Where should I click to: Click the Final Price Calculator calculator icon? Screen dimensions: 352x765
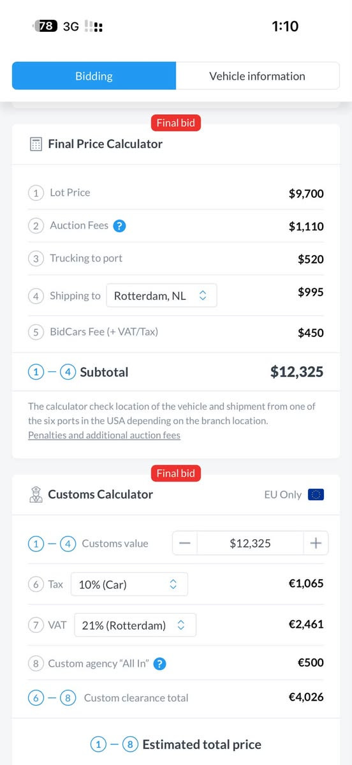pos(36,144)
